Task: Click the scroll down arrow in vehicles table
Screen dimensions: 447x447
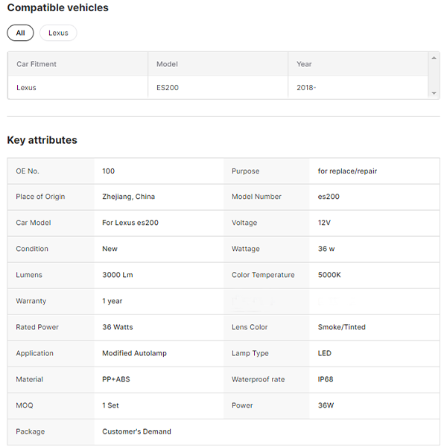Action: (x=434, y=93)
